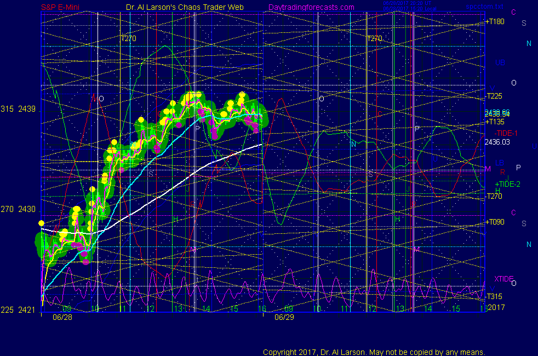Click the magenta 'XTIDE' legend label
Image resolution: width=538 pixels, height=356 pixels.
pos(503,279)
